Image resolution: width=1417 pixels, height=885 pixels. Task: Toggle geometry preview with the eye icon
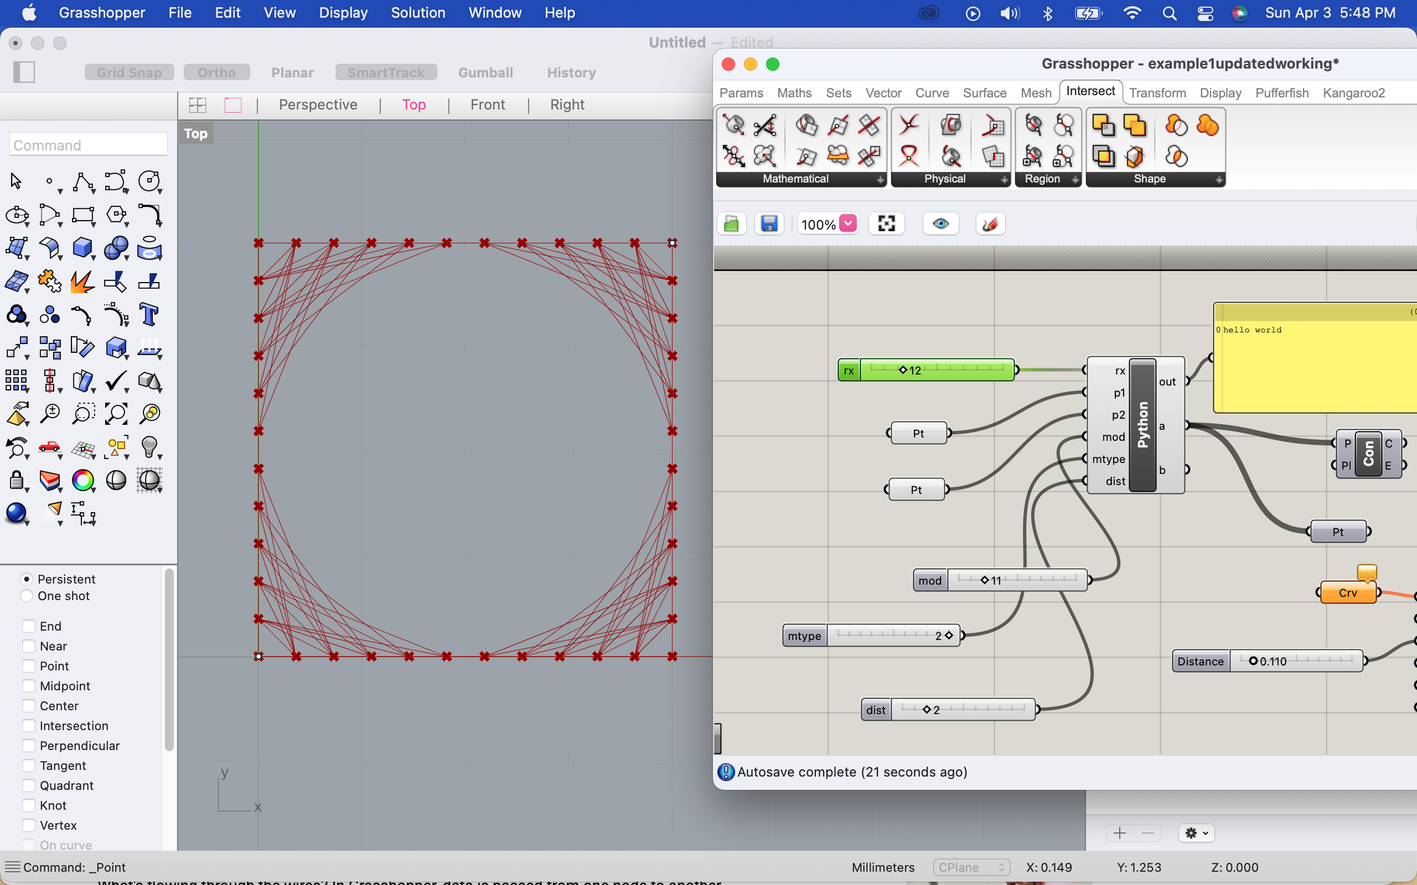point(940,224)
